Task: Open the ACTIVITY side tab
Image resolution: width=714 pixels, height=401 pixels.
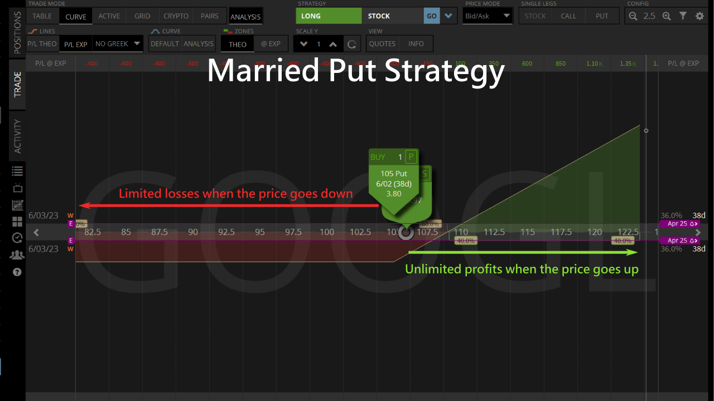Action: tap(17, 136)
